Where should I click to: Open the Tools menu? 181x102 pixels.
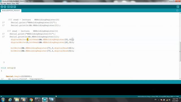click(x=13, y=4)
